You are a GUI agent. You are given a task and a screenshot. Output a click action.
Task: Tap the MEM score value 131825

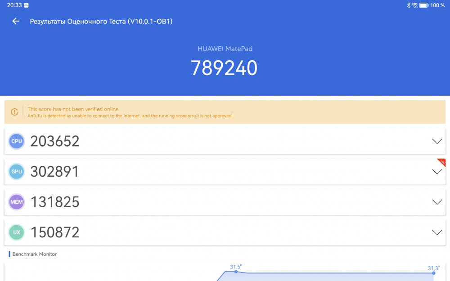[x=55, y=202]
